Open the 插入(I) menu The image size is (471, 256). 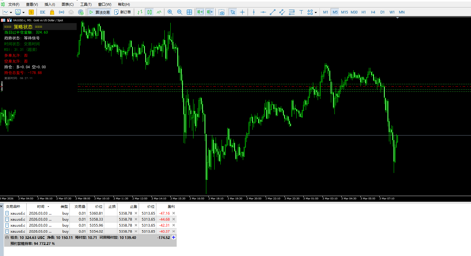point(50,4)
